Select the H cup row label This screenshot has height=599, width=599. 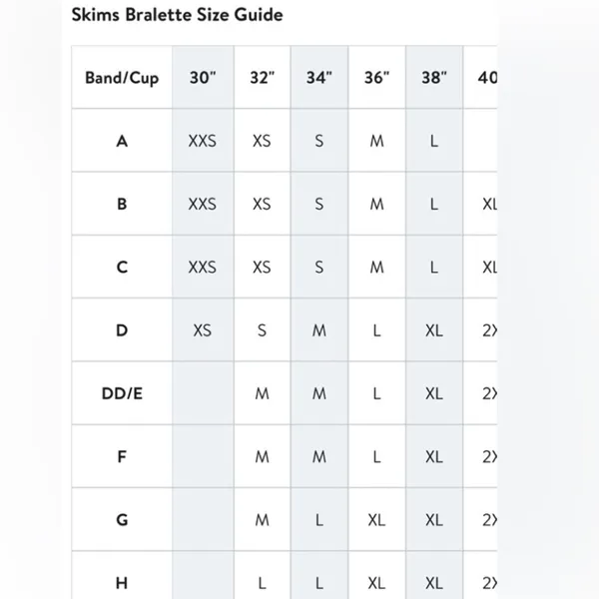[x=122, y=582]
